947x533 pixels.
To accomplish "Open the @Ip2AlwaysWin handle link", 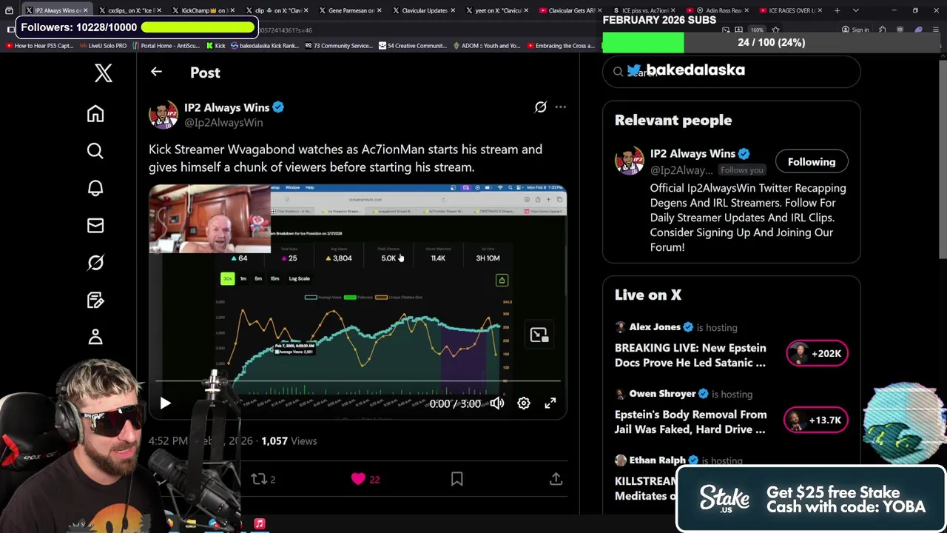I will (x=223, y=122).
